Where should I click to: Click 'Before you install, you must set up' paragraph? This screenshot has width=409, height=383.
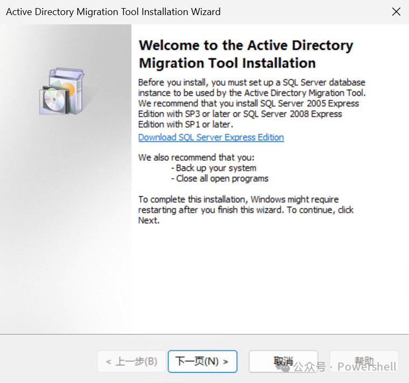pyautogui.click(x=252, y=103)
